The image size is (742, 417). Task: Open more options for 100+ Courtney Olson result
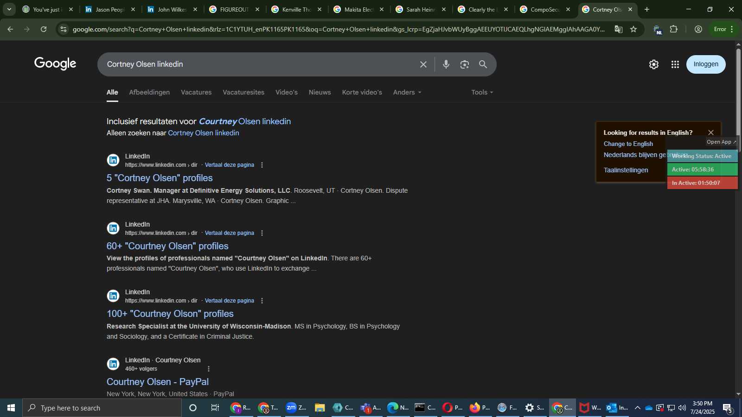pyautogui.click(x=262, y=301)
